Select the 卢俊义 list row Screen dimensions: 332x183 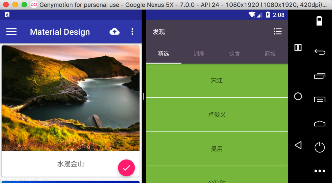217,115
